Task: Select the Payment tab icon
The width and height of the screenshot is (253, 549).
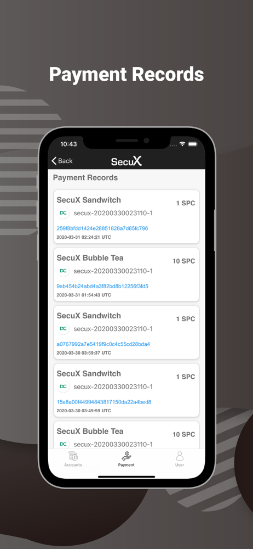Action: (126, 456)
